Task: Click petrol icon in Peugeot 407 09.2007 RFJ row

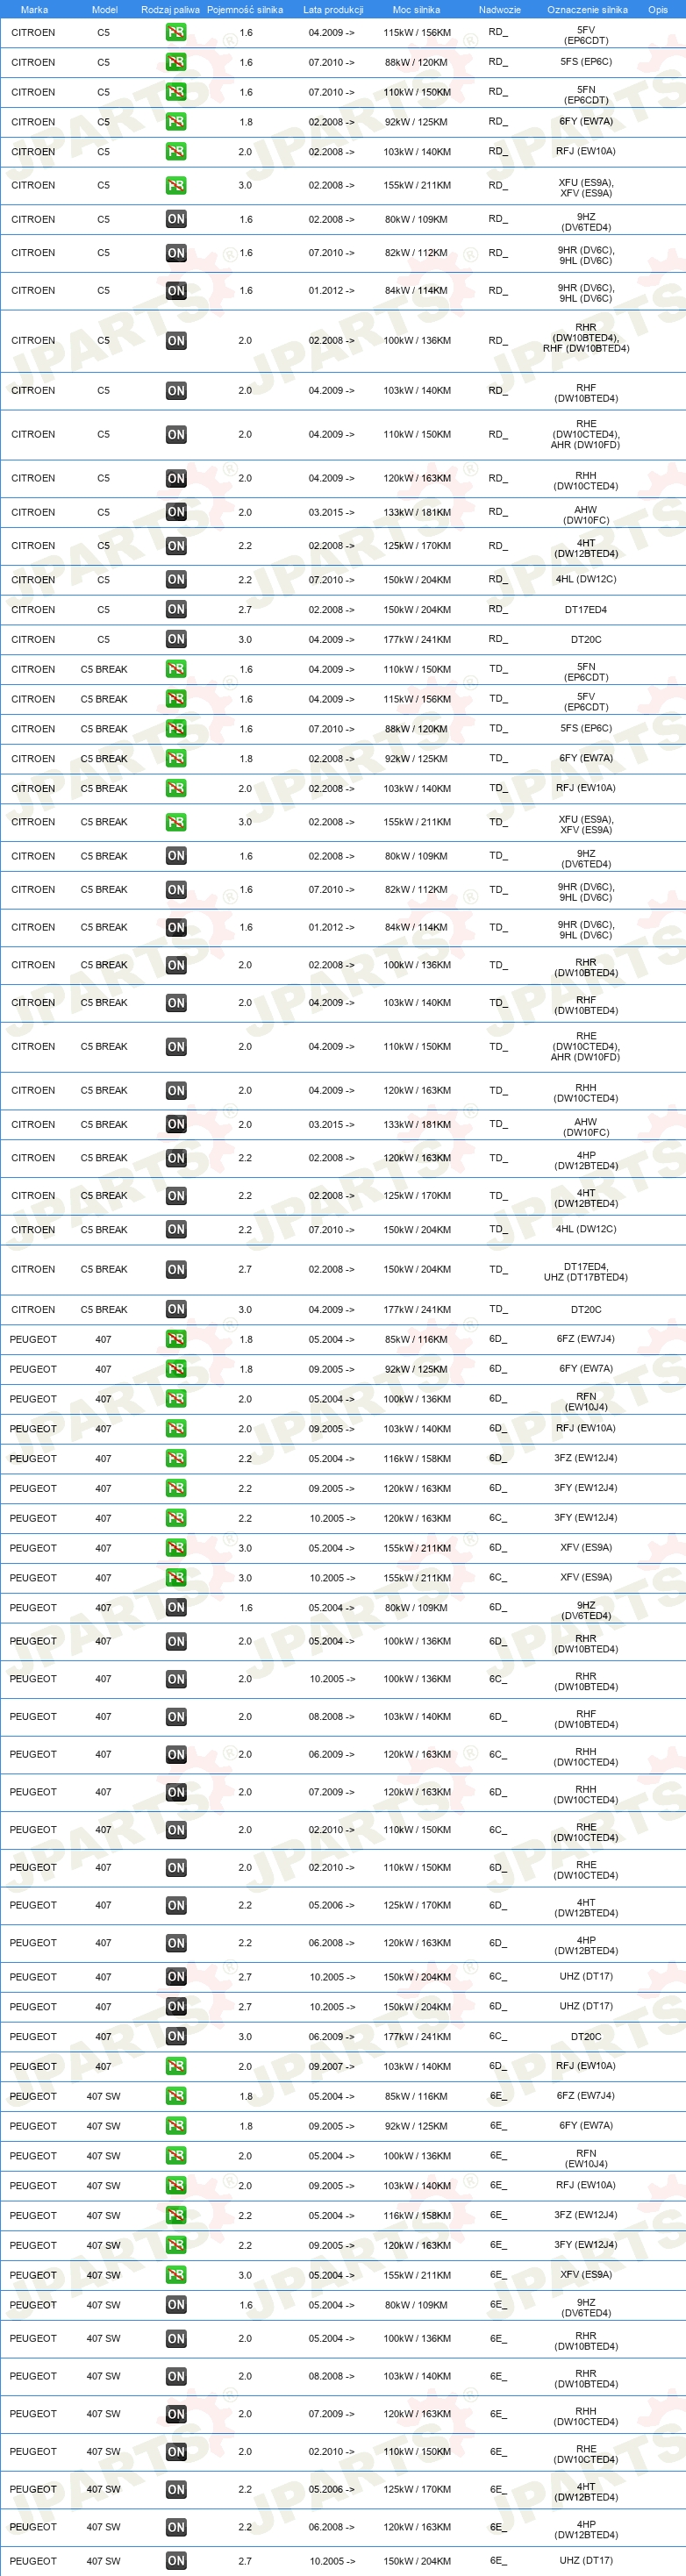Action: click(176, 2066)
